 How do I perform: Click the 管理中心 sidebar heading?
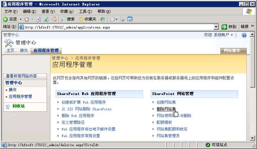(x=13, y=83)
